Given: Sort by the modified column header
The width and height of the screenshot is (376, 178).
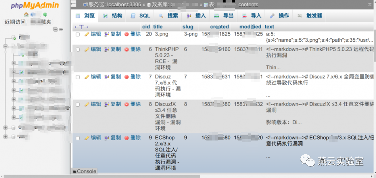Looking at the screenshot, I should click(250, 27).
